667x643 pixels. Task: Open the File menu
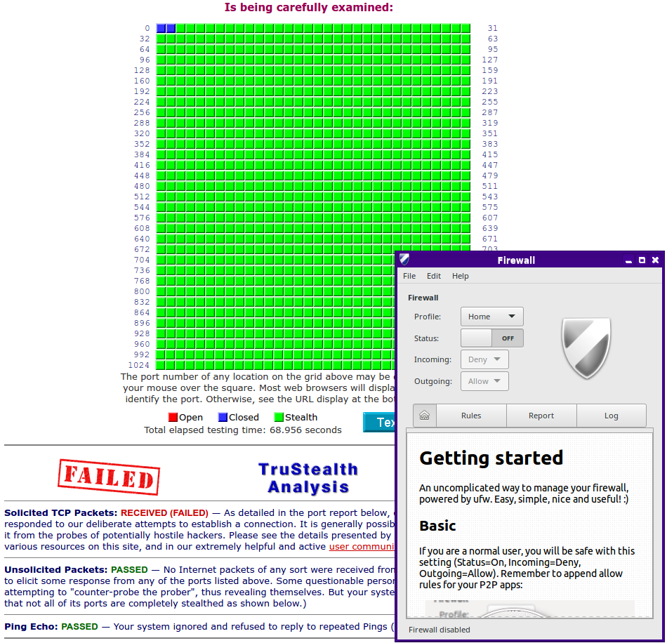[409, 276]
